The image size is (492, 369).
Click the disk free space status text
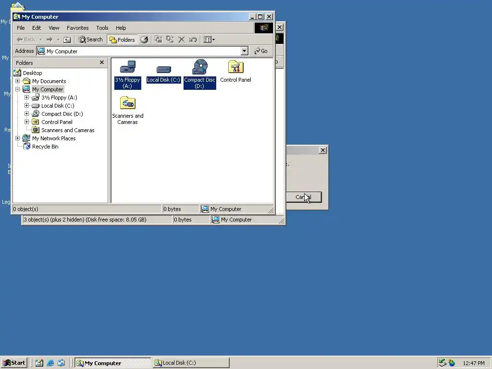(x=85, y=220)
